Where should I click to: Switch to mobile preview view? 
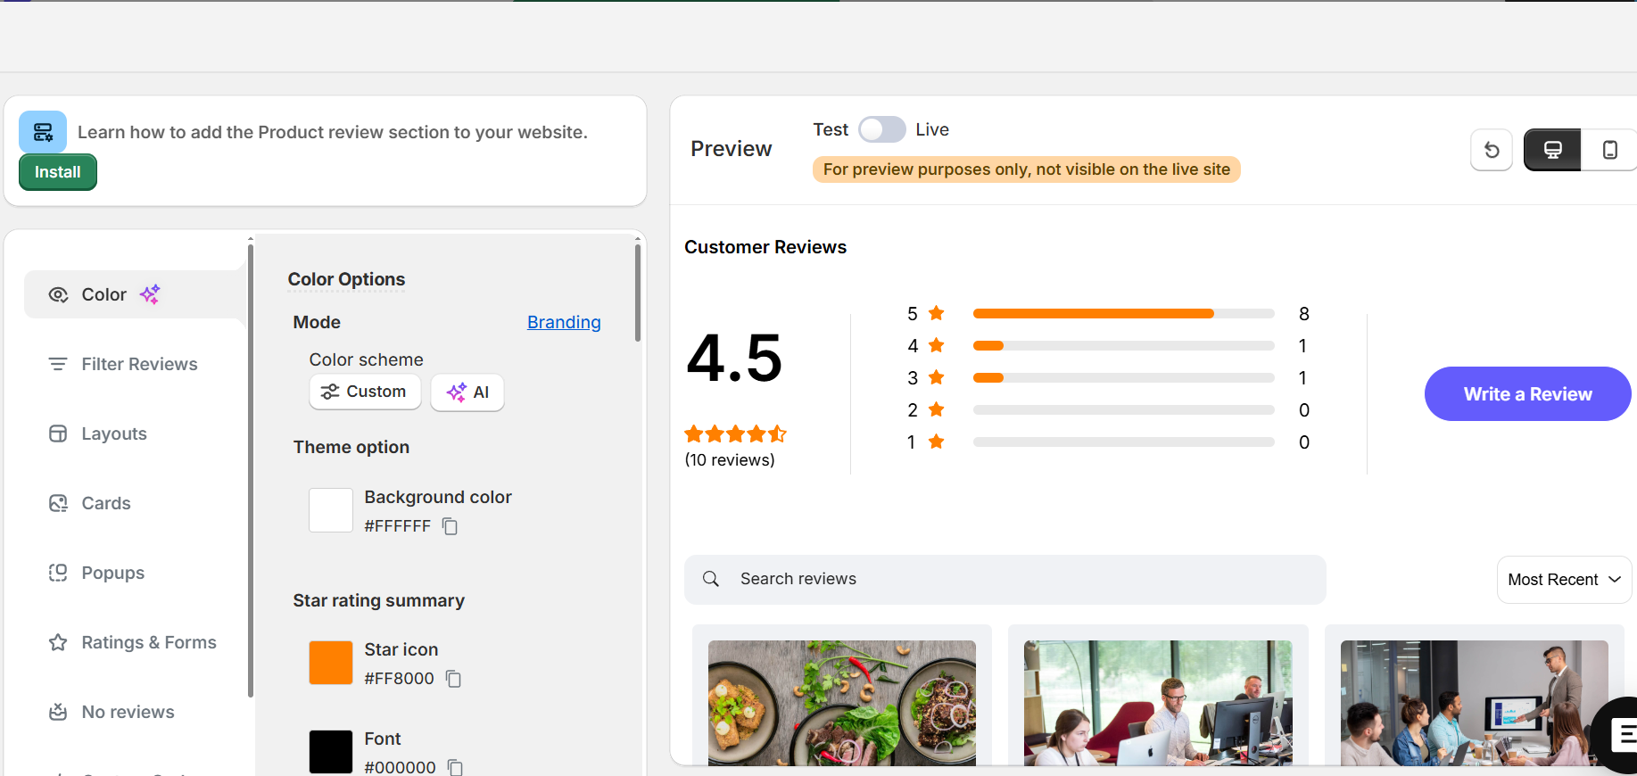(1609, 150)
